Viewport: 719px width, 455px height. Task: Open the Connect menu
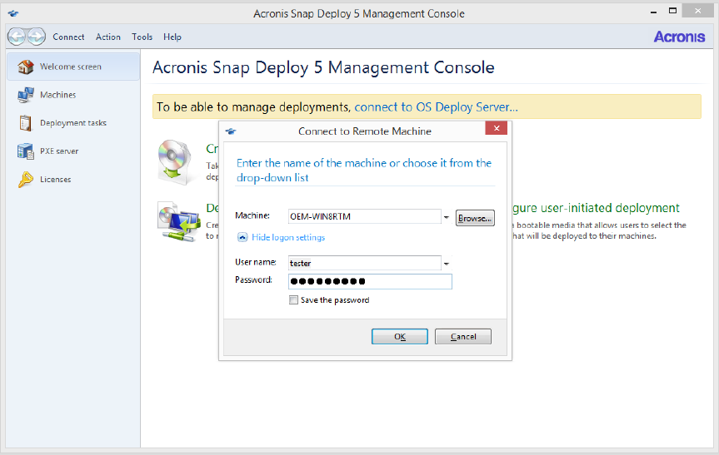click(68, 37)
